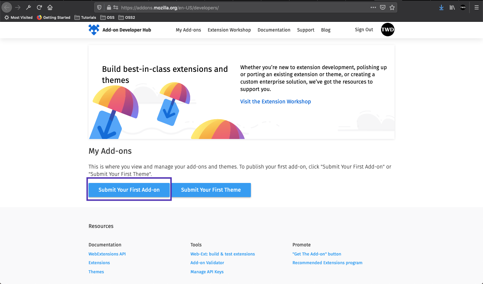This screenshot has height=284, width=483.
Task: Click Submit Your First Theme button
Action: point(211,190)
